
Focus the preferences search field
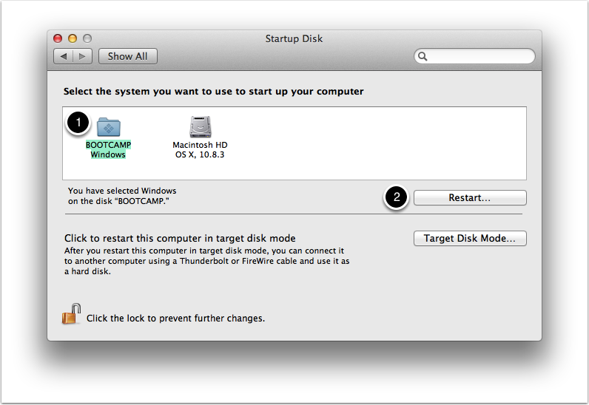[474, 56]
